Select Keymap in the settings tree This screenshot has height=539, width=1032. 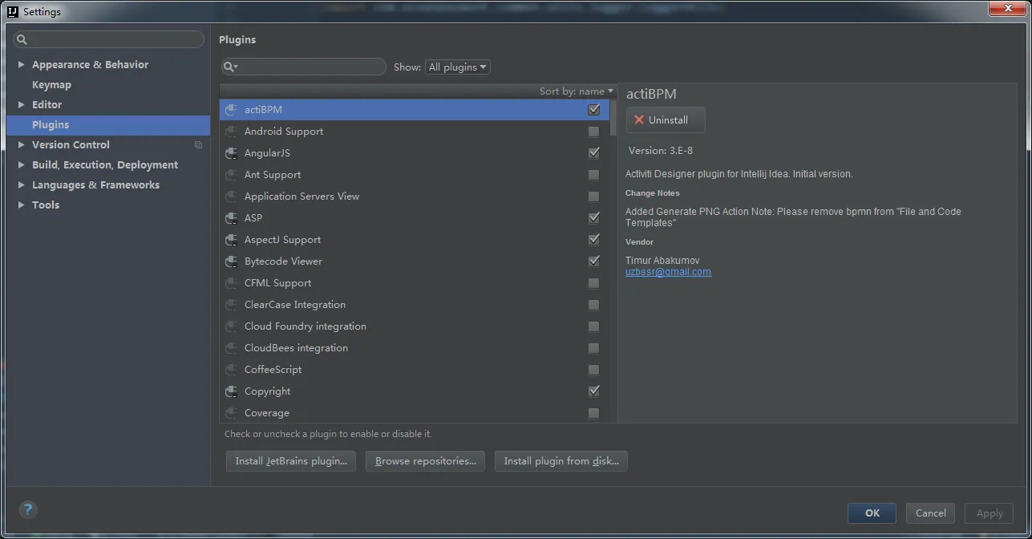tap(51, 85)
